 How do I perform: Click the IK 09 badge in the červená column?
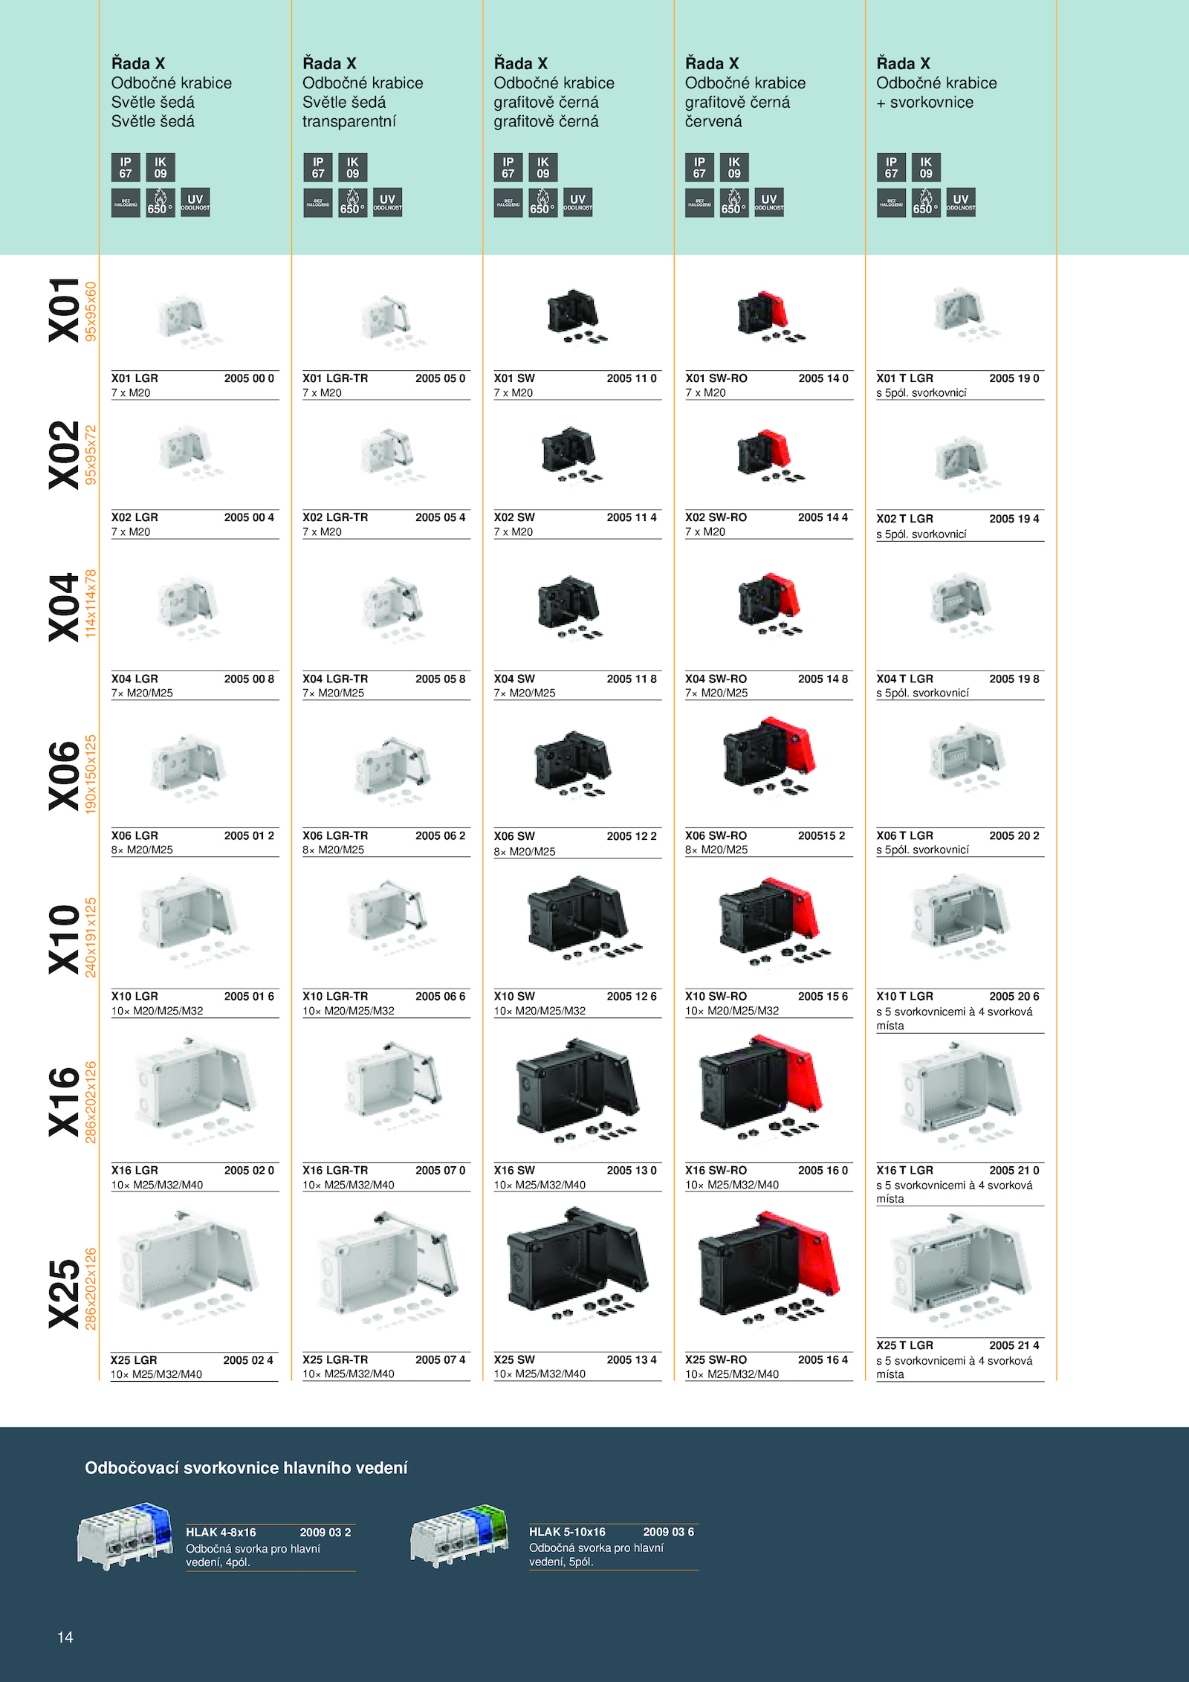pyautogui.click(x=733, y=167)
